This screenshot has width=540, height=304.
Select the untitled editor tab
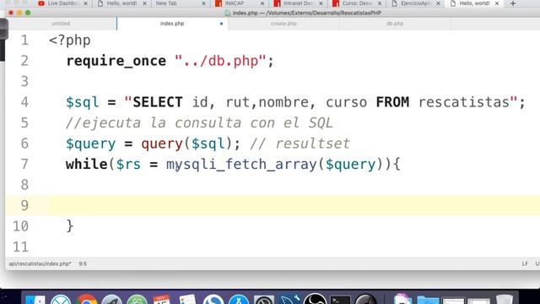click(61, 24)
